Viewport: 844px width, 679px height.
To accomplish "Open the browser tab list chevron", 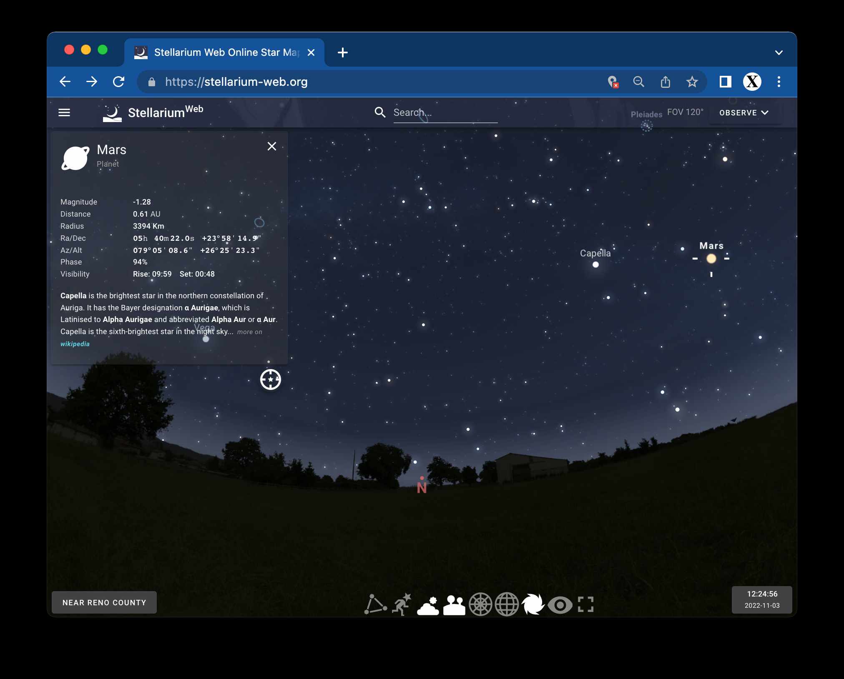I will pos(779,52).
